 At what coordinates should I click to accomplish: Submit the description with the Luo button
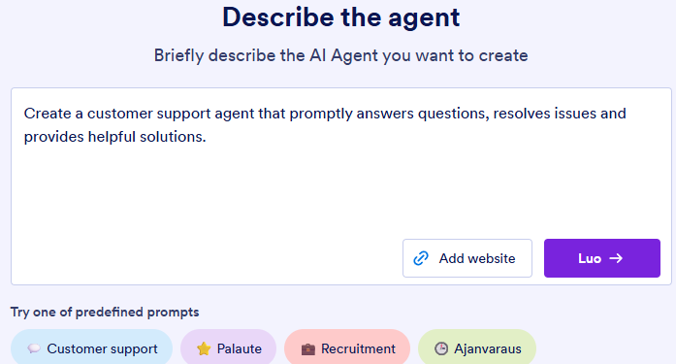(x=602, y=258)
